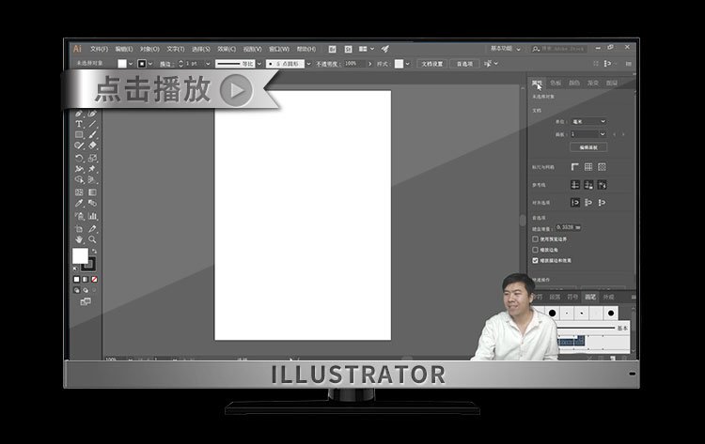Select the Hand tool
Screen dimensions: 705x444
[x=79, y=239]
